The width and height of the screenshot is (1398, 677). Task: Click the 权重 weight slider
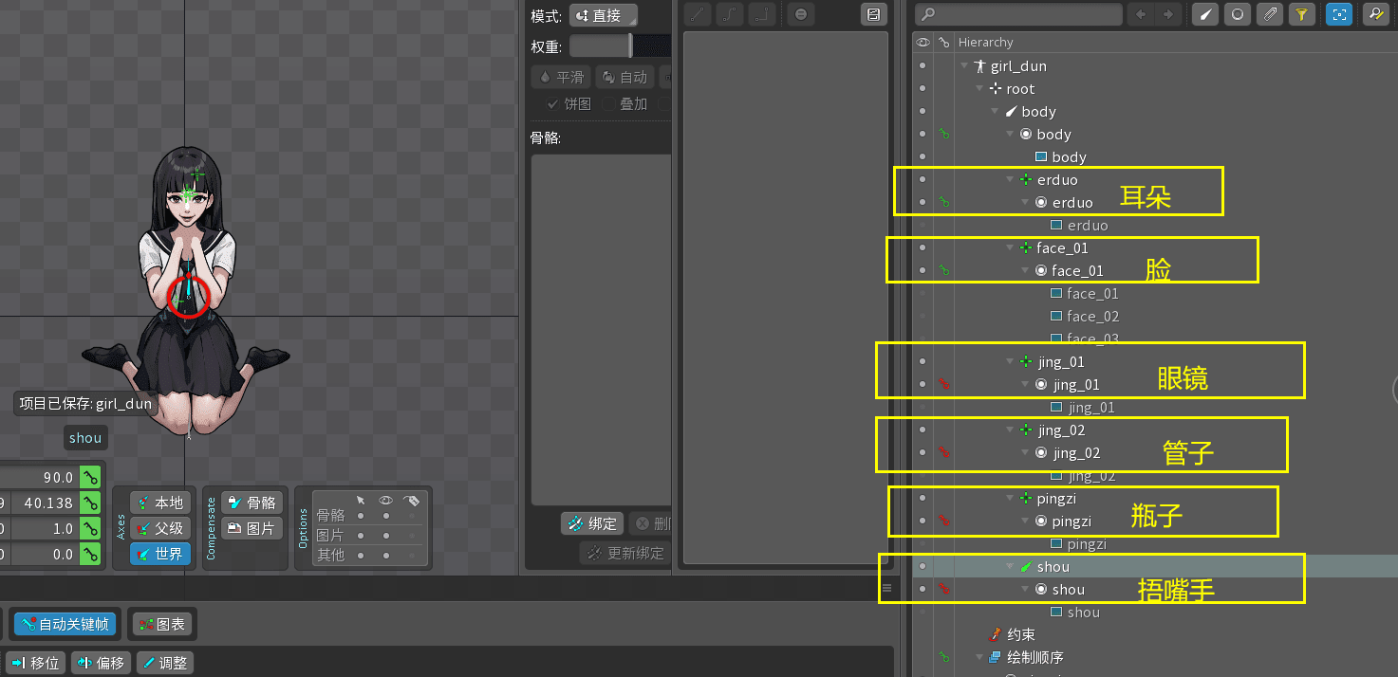coord(602,46)
